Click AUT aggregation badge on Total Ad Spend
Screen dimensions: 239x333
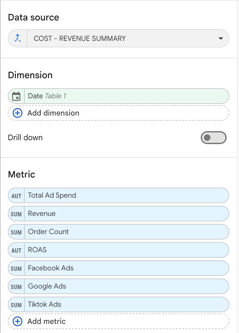pos(16,196)
